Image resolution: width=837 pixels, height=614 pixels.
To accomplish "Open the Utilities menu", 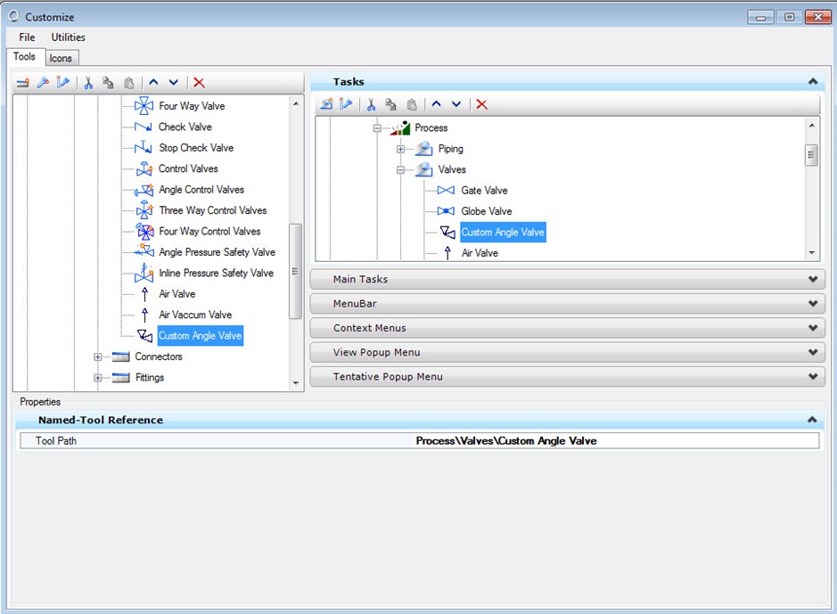I will 68,37.
